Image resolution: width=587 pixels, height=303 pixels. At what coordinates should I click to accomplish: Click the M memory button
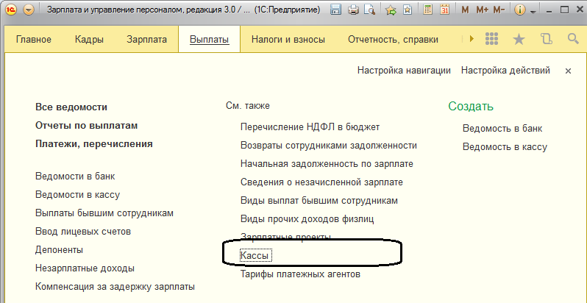[465, 10]
